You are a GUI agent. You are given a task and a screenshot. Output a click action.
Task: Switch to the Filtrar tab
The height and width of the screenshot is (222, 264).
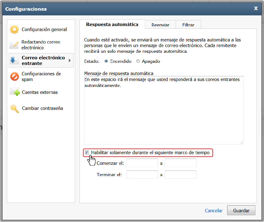188,25
